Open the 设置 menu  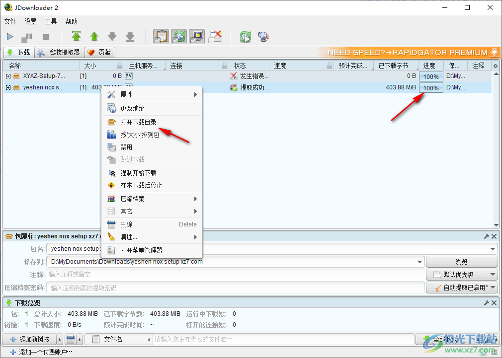click(30, 21)
